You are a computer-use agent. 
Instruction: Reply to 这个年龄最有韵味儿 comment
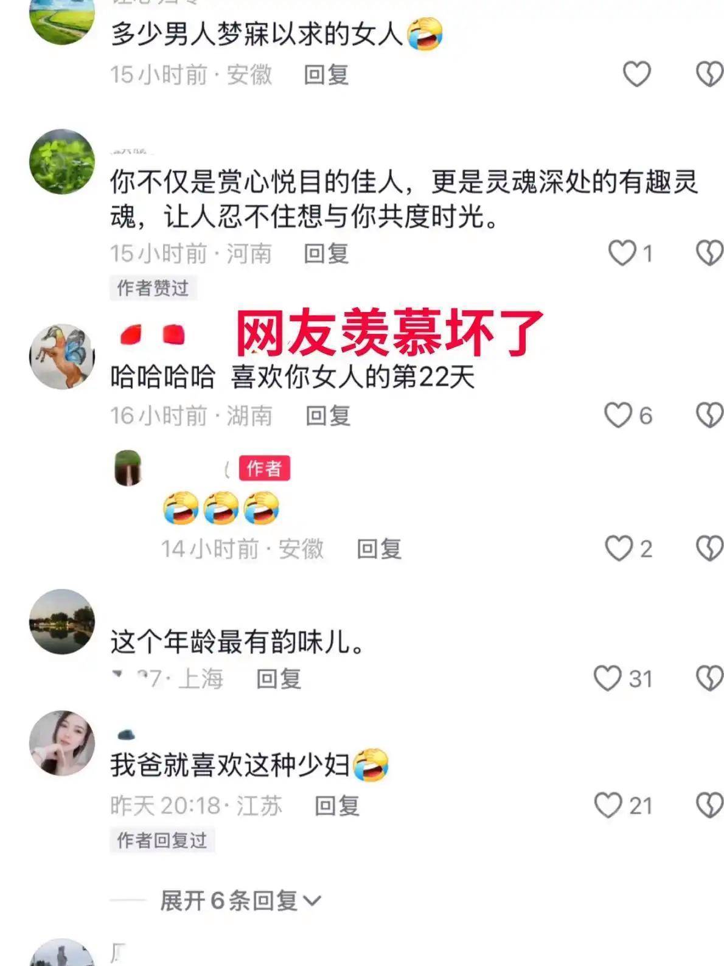(x=279, y=678)
